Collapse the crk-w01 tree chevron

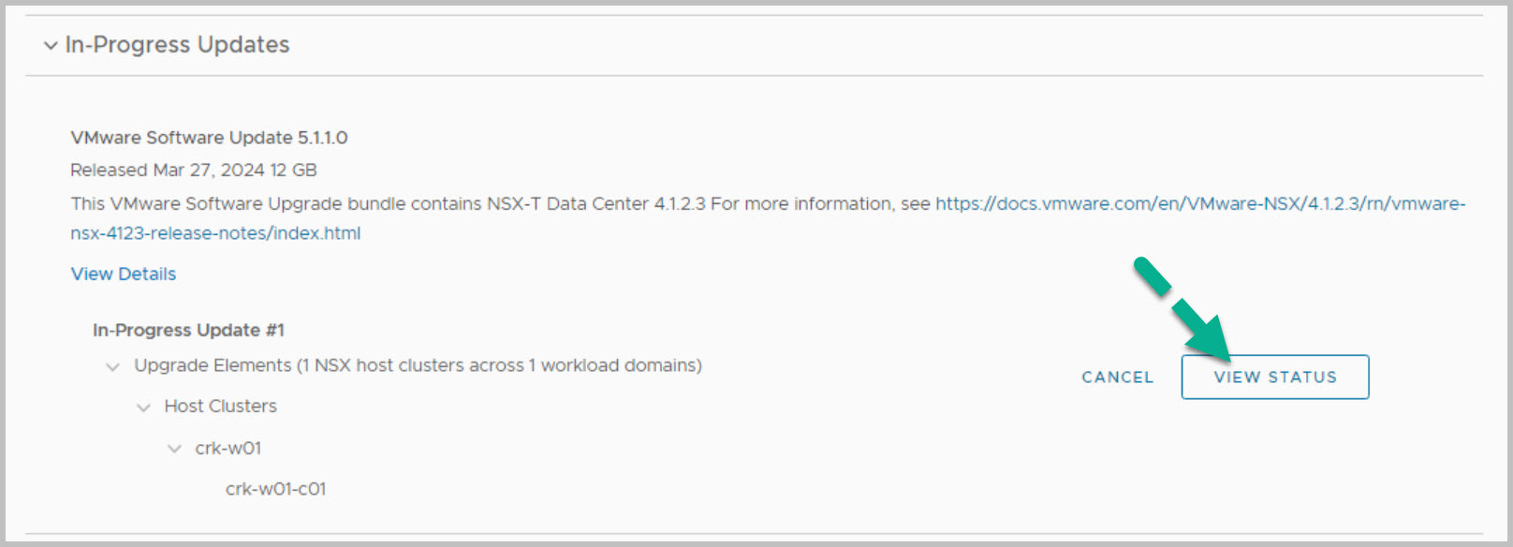(x=174, y=449)
